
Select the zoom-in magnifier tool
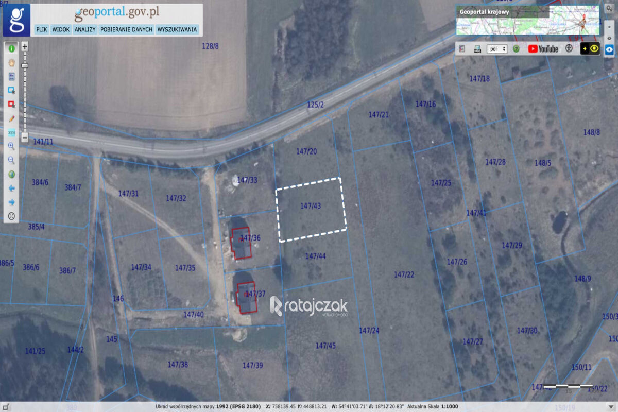point(11,145)
